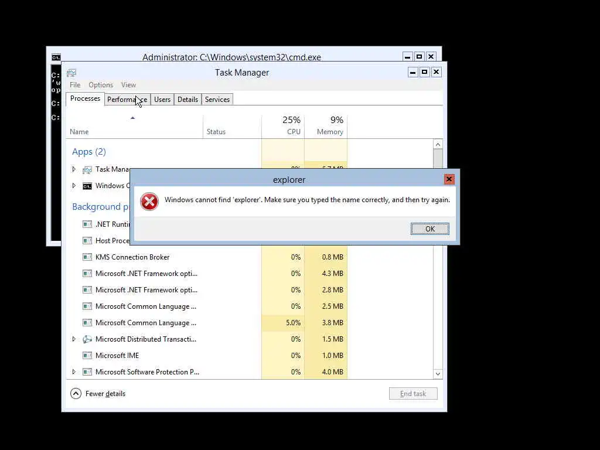Click OK in the explorer error dialog
This screenshot has width=600, height=450.
pos(429,229)
